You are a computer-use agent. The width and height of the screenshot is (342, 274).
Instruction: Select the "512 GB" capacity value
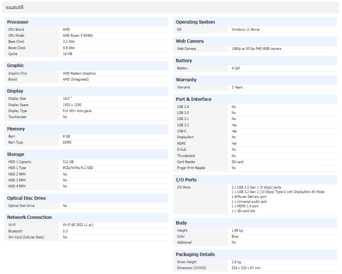[x=68, y=162]
